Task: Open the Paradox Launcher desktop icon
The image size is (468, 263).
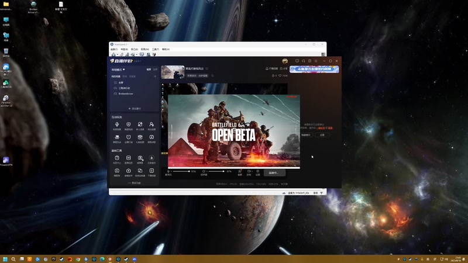Action: point(6,101)
